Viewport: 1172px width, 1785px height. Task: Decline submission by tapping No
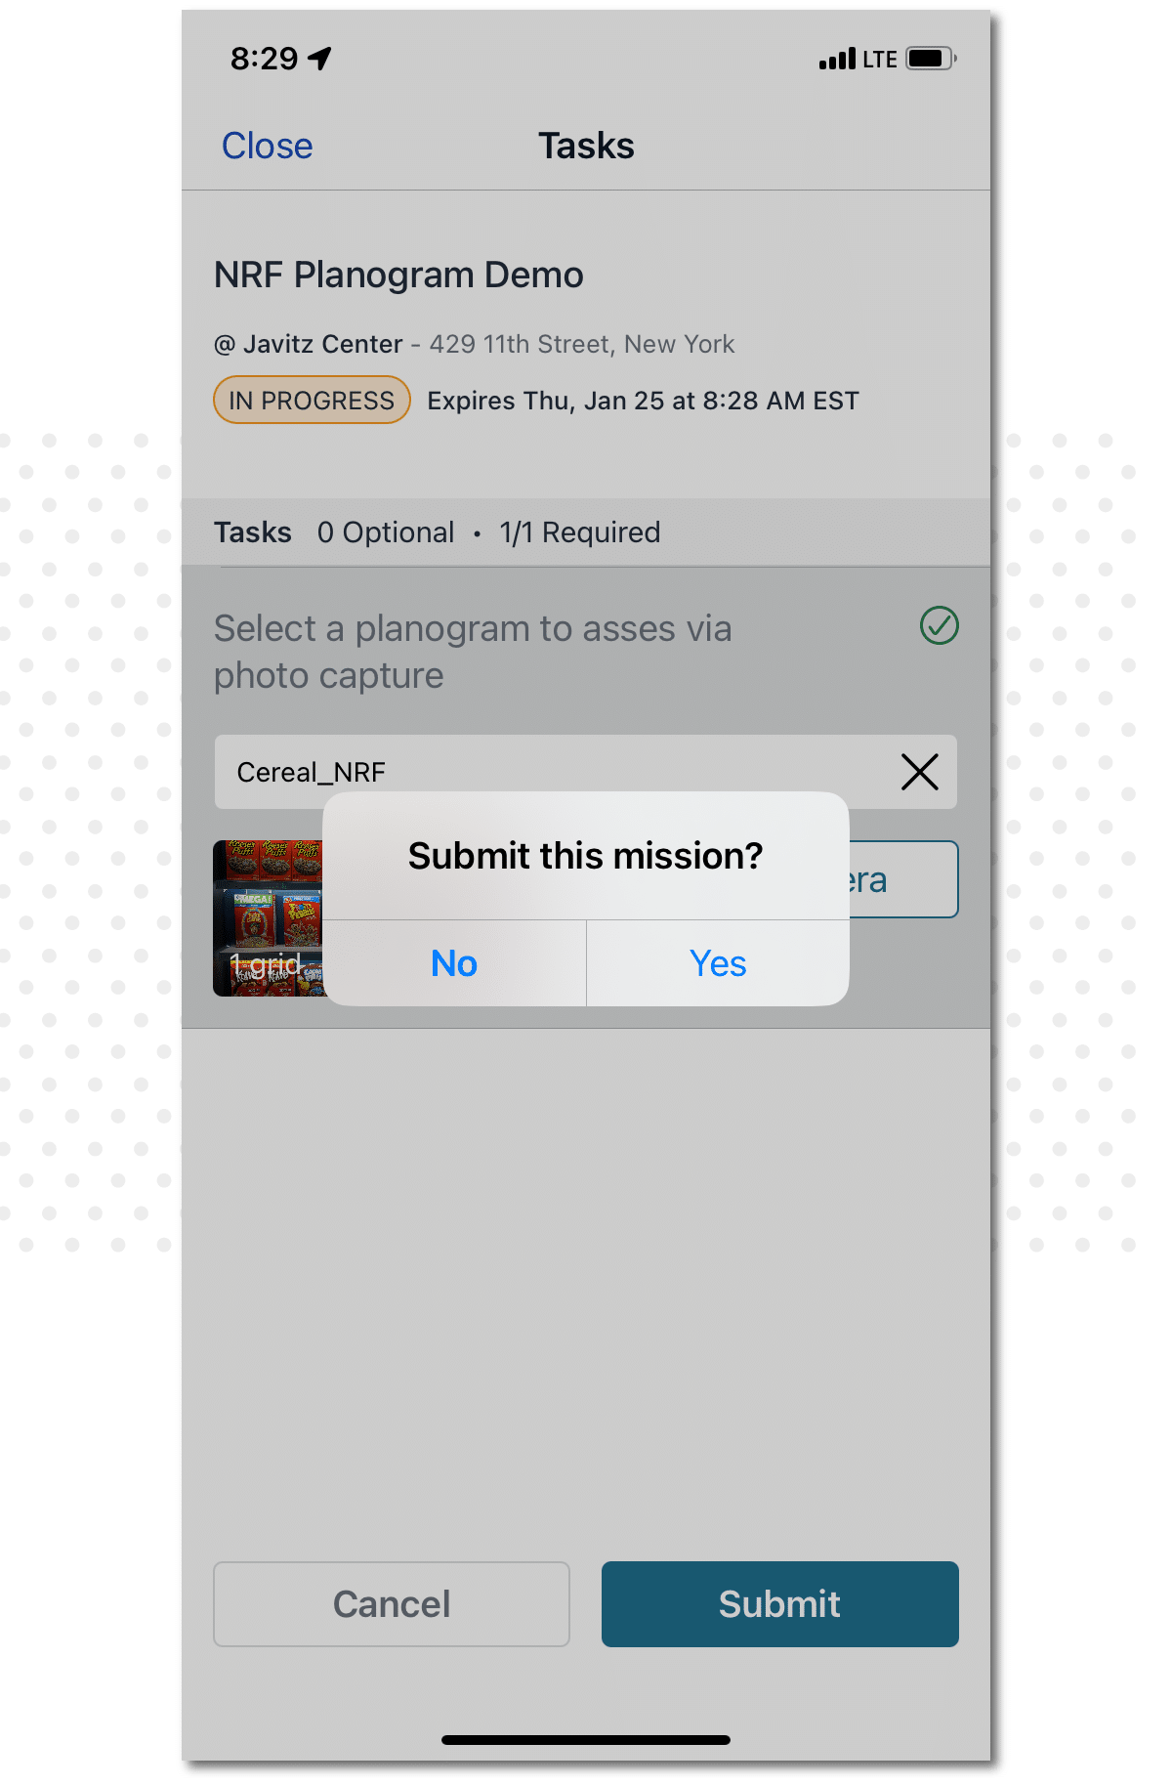[454, 963]
